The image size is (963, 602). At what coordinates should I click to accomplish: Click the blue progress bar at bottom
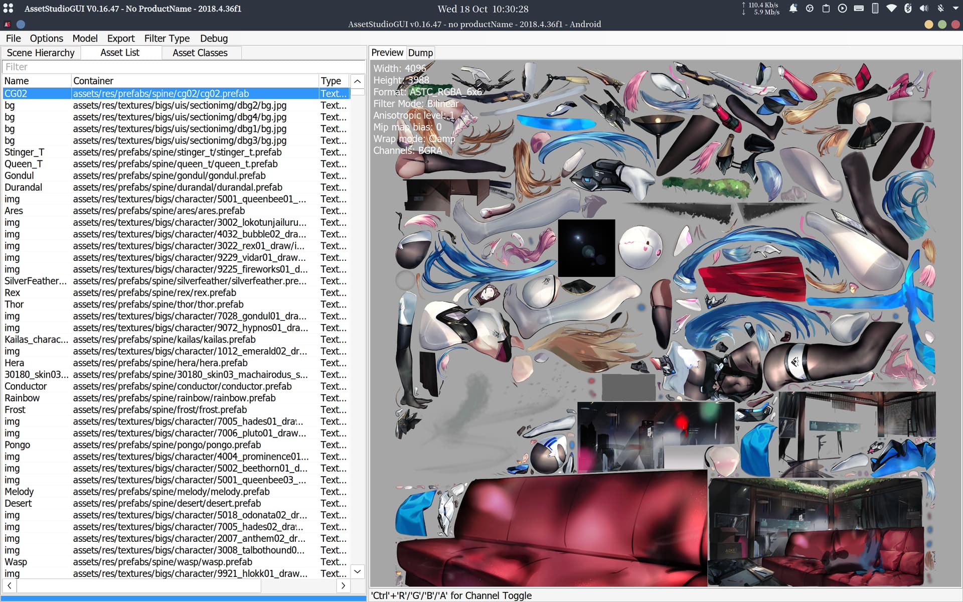point(184,598)
